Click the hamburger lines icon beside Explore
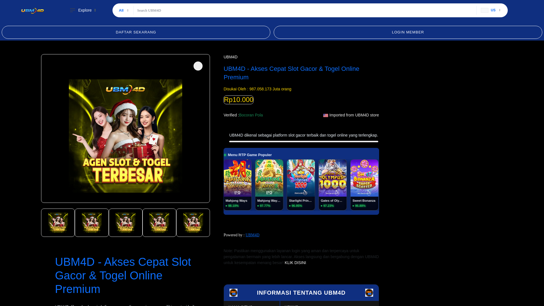The image size is (544, 306). 73,10
